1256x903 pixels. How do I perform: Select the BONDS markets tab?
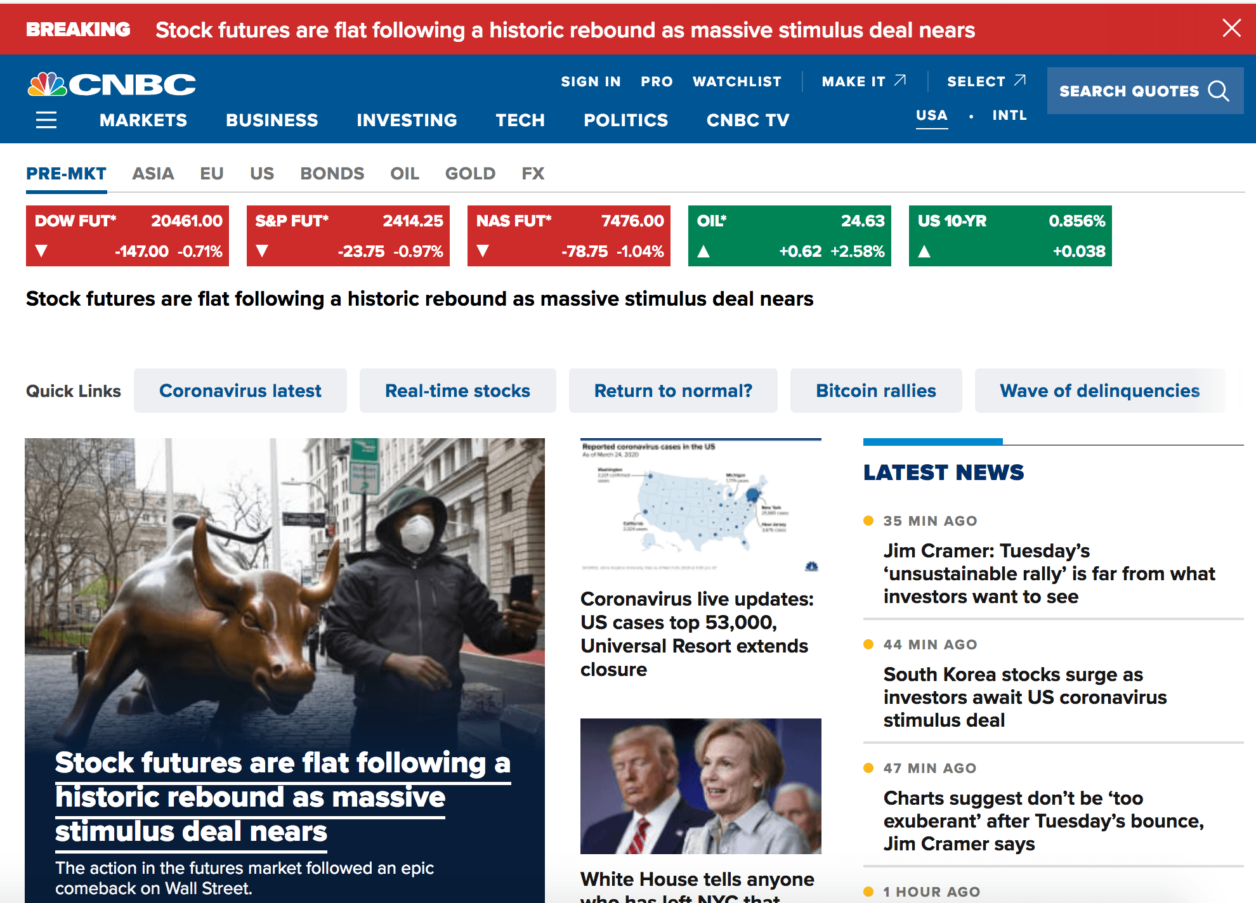(332, 174)
